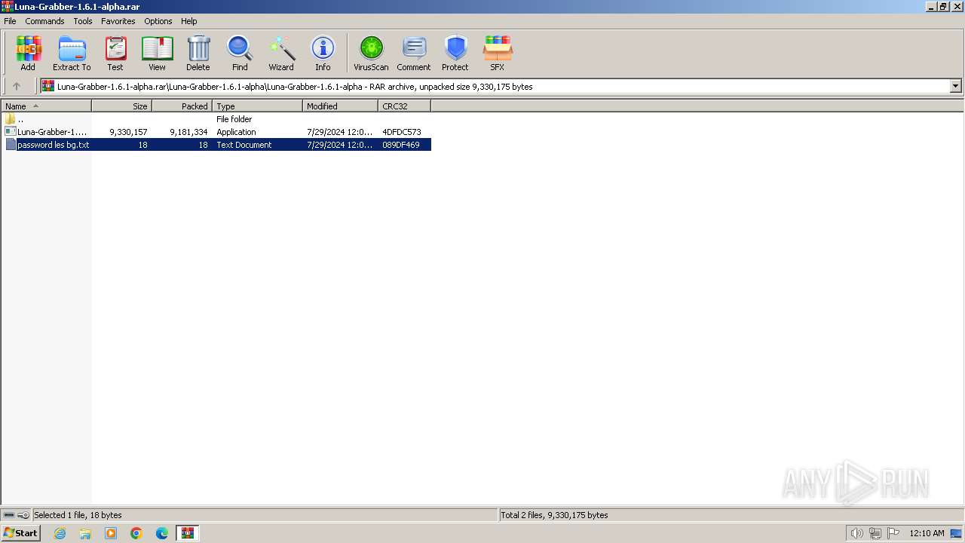Click the Extract To icon
The image size is (965, 543).
pos(72,53)
